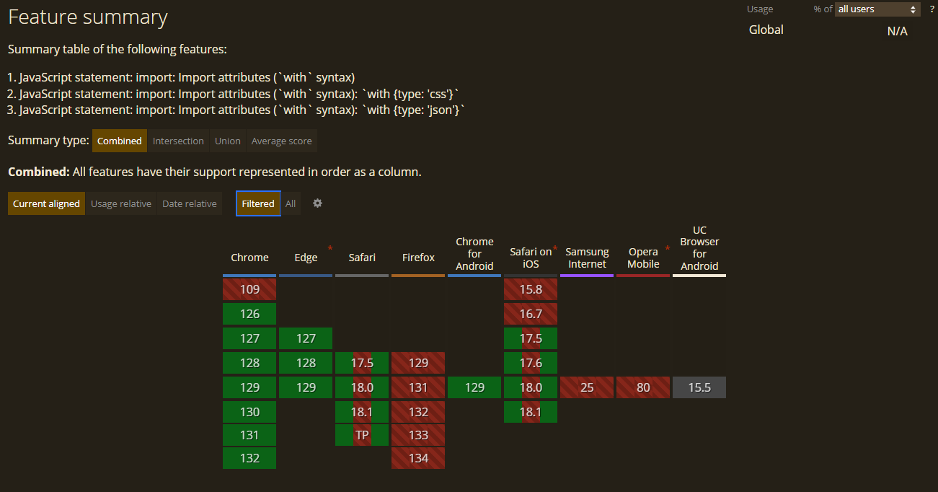
Task: Click the Global usage row label
Action: 766,30
